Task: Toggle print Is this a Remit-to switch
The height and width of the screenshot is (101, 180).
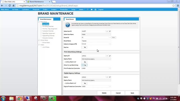Action: (x=84, y=62)
